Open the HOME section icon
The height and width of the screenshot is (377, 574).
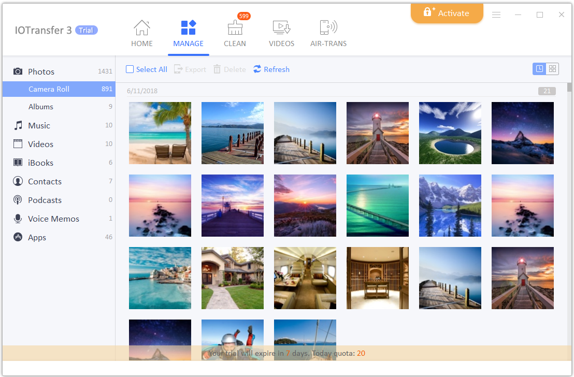(141, 28)
